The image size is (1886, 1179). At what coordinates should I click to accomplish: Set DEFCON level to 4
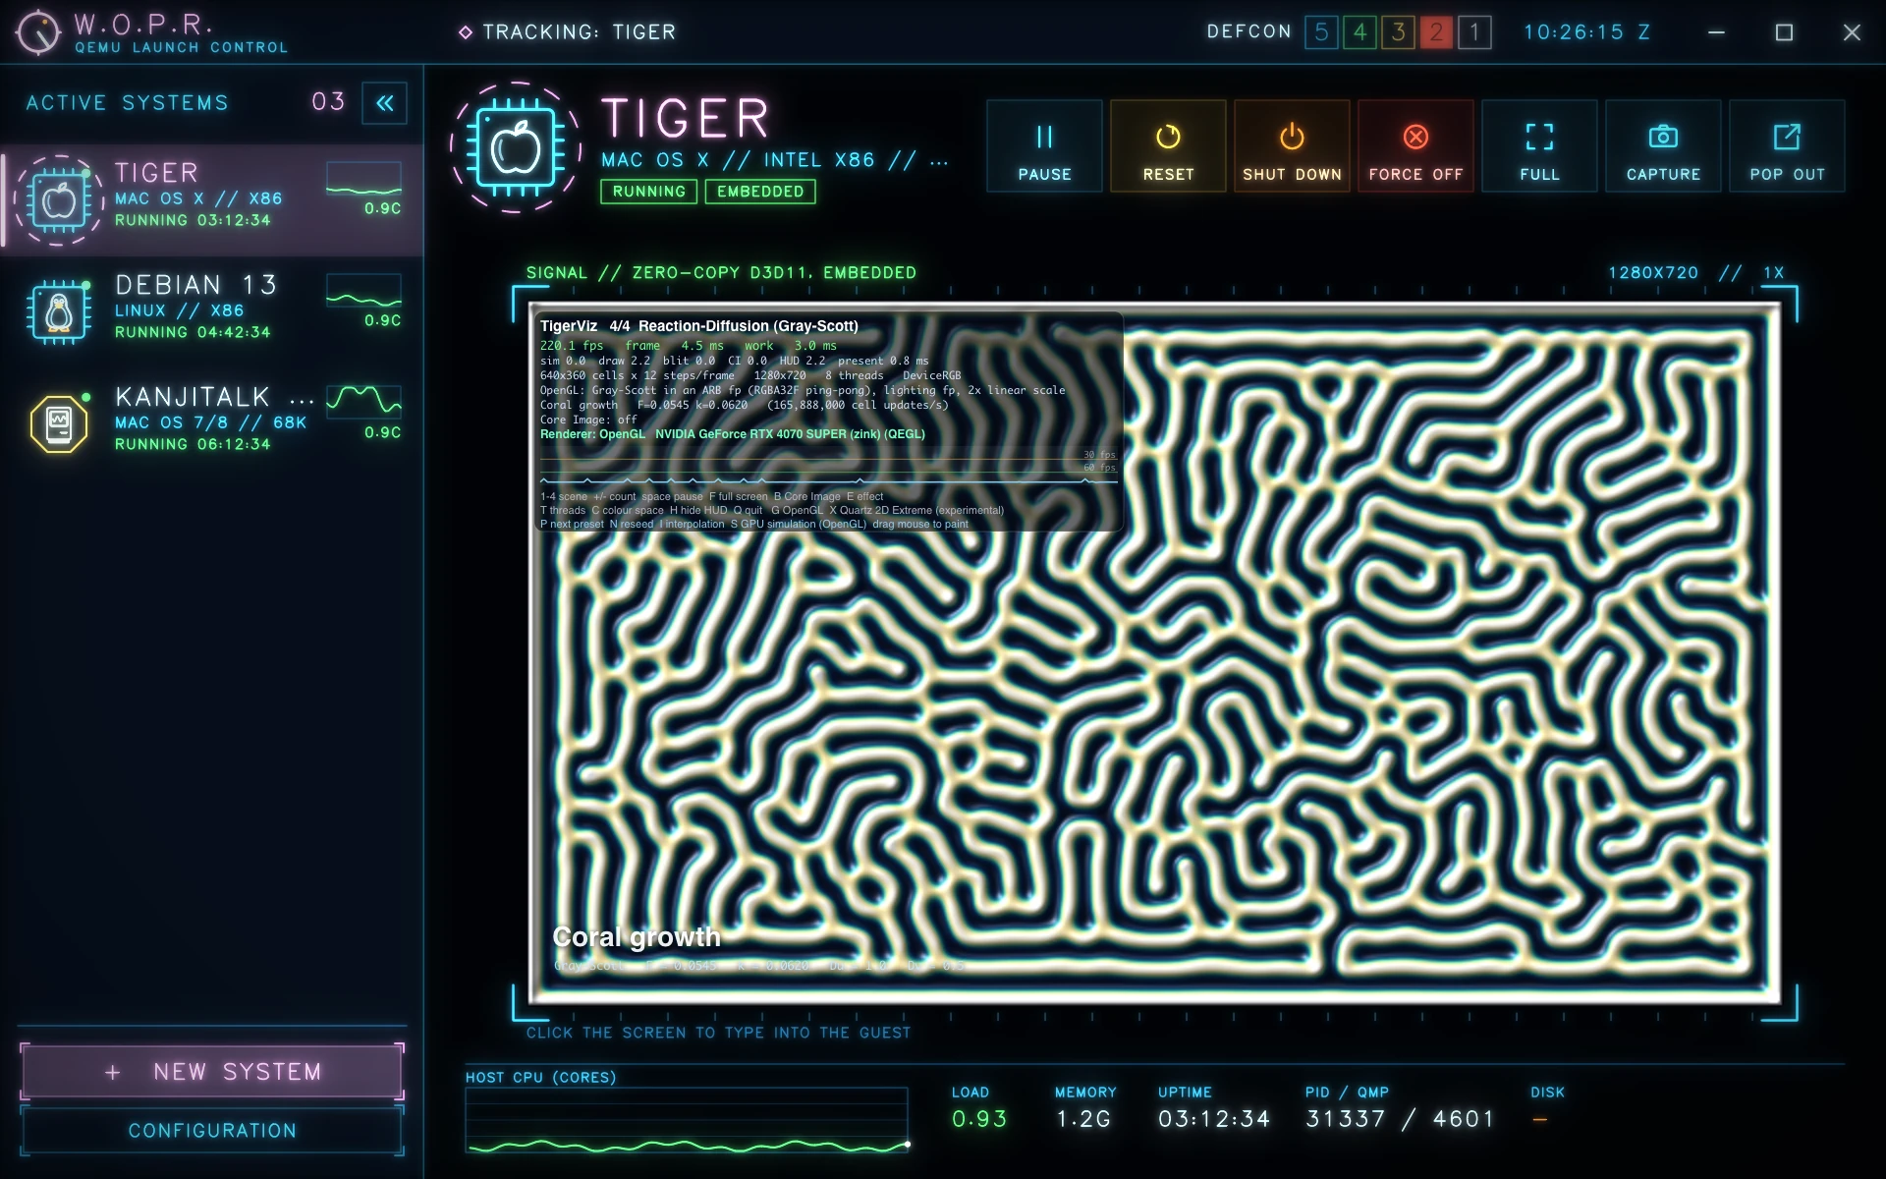tap(1359, 32)
